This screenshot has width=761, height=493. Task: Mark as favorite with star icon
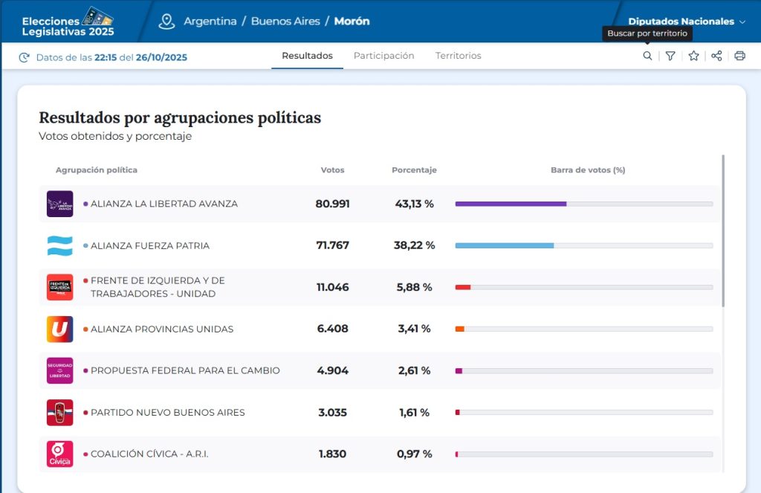[693, 56]
